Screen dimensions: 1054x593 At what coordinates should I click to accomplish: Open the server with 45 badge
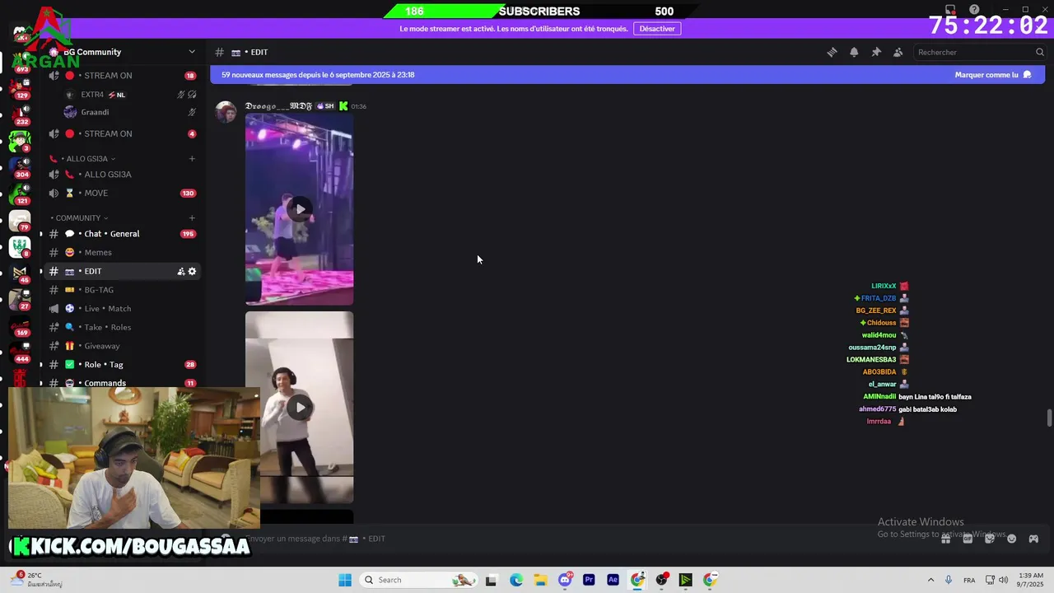20,273
